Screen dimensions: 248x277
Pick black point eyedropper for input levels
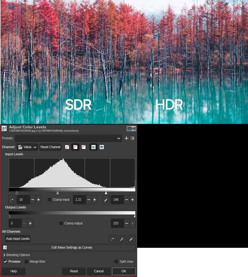[12, 200]
